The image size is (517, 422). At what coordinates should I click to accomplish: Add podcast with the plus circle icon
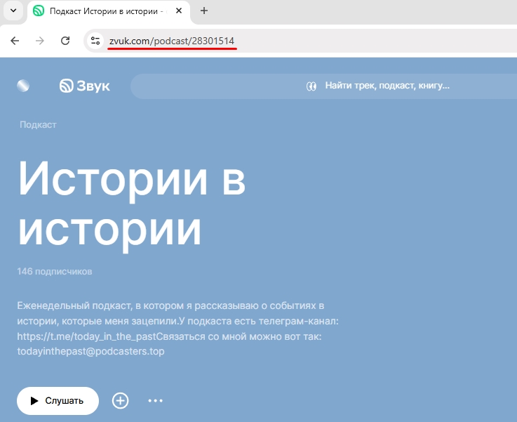pos(121,401)
